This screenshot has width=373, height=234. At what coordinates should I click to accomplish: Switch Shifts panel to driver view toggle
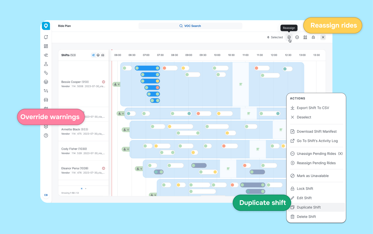coord(98,55)
